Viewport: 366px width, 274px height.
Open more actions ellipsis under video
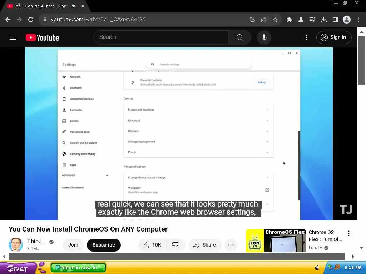pyautogui.click(x=231, y=245)
